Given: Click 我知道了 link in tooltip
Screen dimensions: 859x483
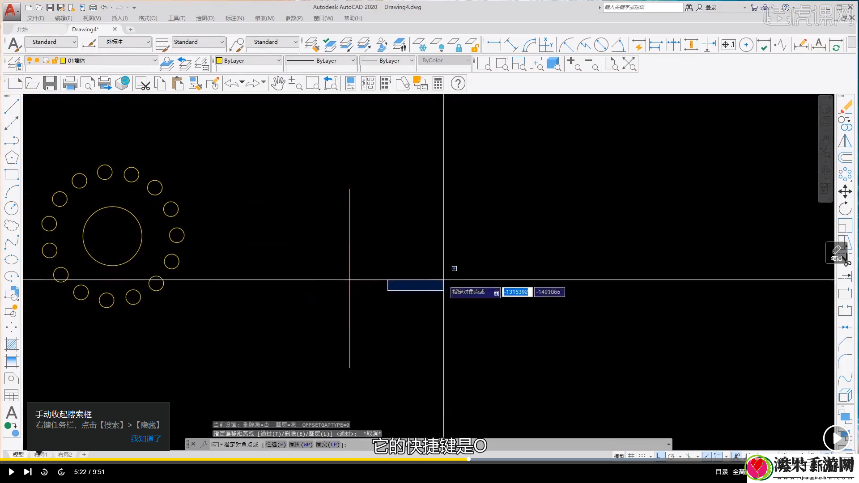Looking at the screenshot, I should pyautogui.click(x=146, y=439).
